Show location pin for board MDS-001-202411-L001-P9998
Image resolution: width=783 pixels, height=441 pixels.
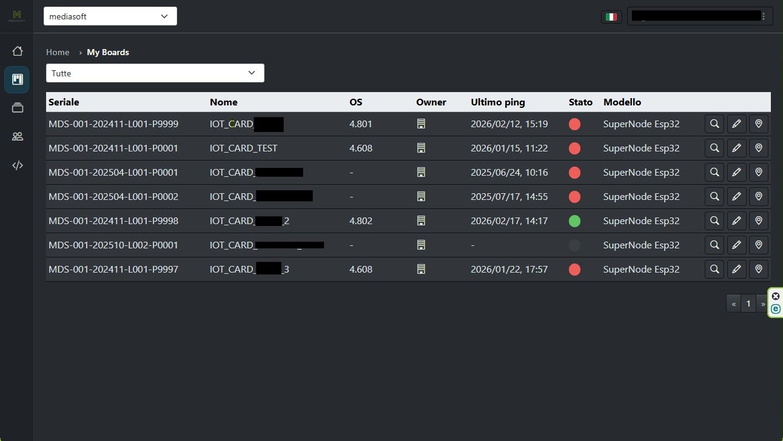(x=758, y=221)
